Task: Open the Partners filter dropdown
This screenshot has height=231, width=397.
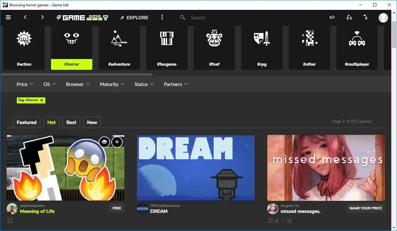Action: tap(176, 84)
